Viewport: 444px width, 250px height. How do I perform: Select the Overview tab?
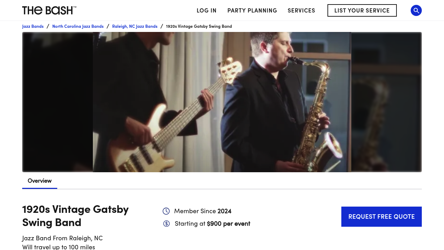[40, 181]
